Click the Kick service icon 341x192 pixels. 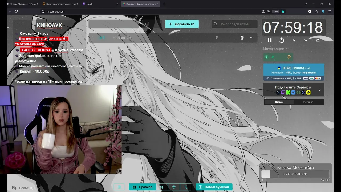(288, 93)
